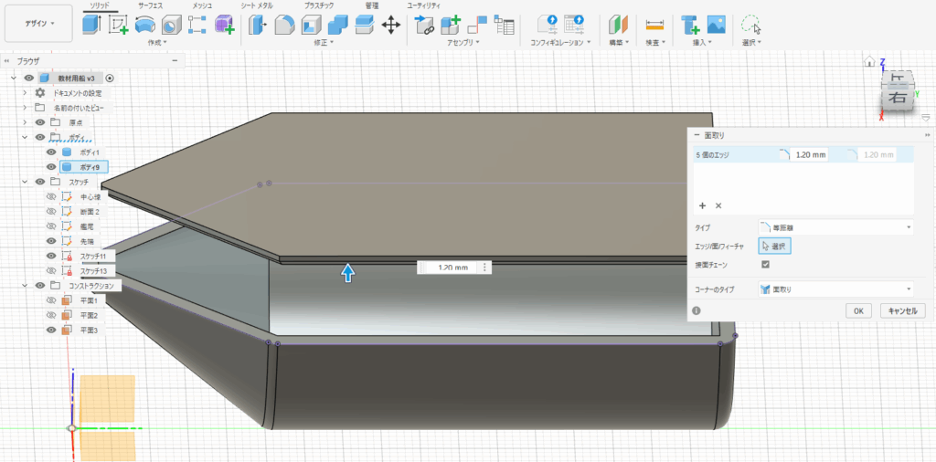Select the Extrude tool in the toolbar

click(x=90, y=25)
